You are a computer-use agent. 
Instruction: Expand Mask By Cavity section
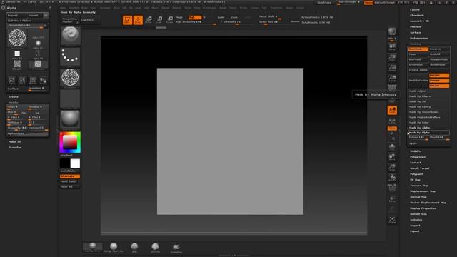pos(420,106)
